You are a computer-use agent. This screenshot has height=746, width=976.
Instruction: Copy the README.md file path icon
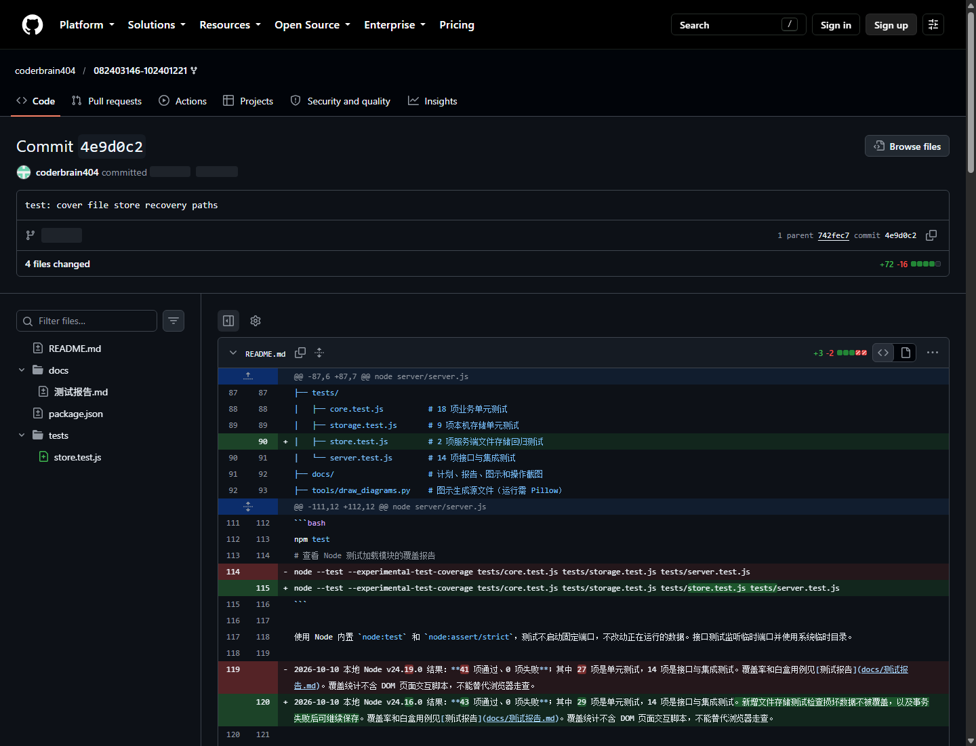tap(300, 353)
